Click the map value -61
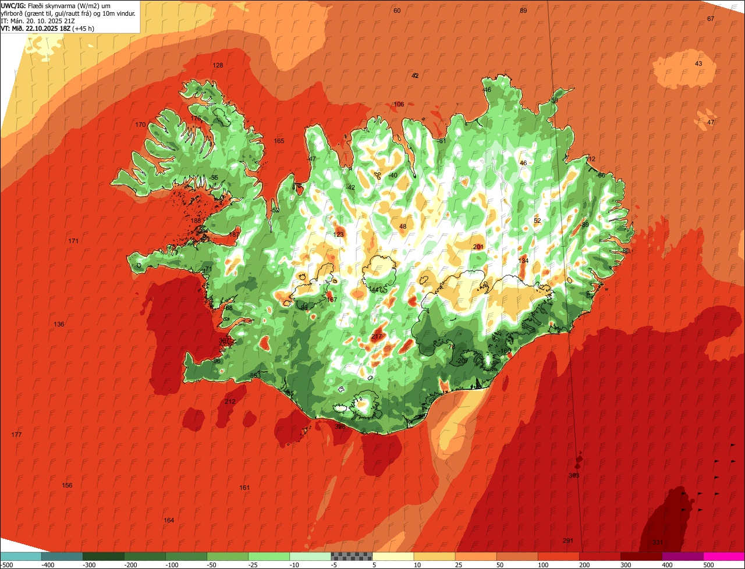745x569 pixels. [x=441, y=141]
